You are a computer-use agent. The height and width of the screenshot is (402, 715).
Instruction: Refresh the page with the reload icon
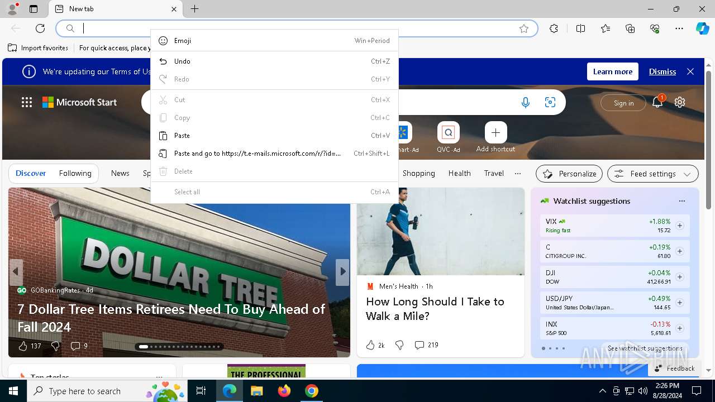[40, 28]
